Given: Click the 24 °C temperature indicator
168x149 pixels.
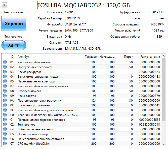Looking at the screenshot, I should coord(14,45).
